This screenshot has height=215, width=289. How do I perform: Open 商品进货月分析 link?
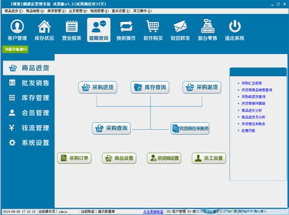[253, 117]
